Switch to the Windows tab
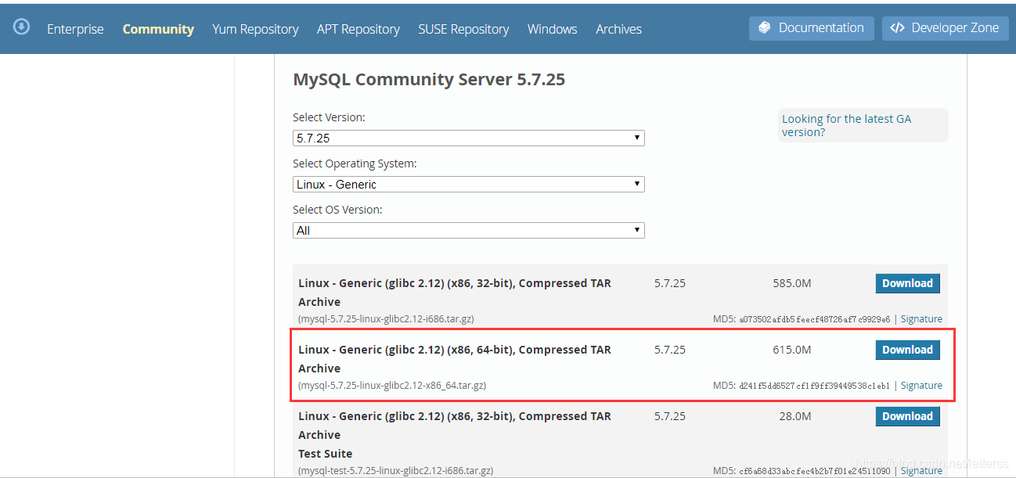The height and width of the screenshot is (478, 1016). pos(553,29)
